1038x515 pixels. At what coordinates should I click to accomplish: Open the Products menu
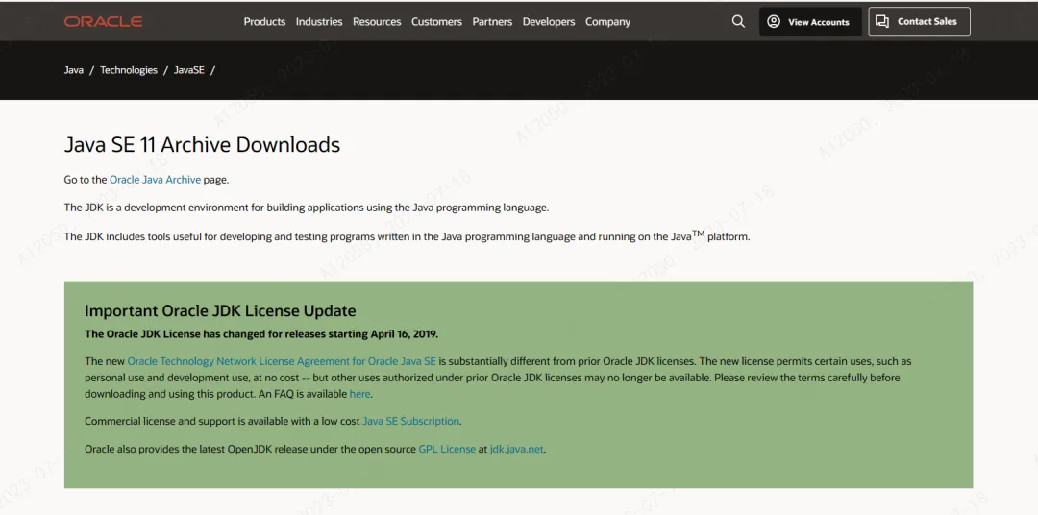click(x=264, y=21)
